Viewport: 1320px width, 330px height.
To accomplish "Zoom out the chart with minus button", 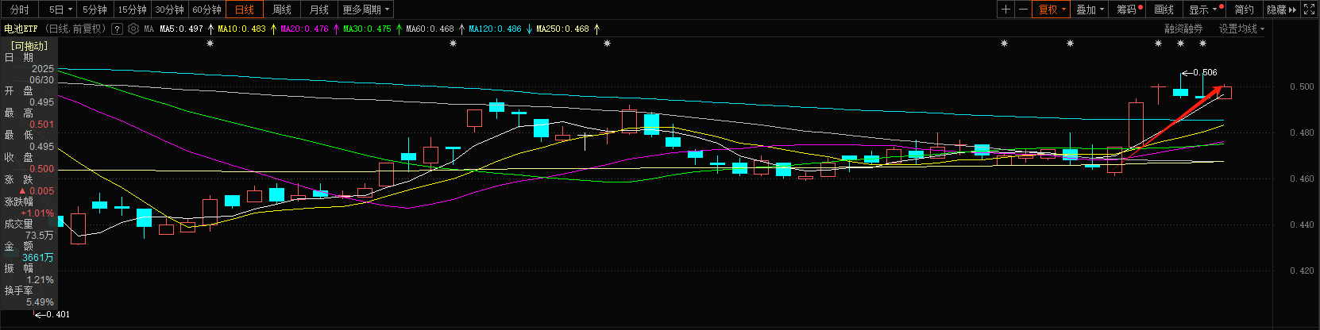I will pos(1024,10).
